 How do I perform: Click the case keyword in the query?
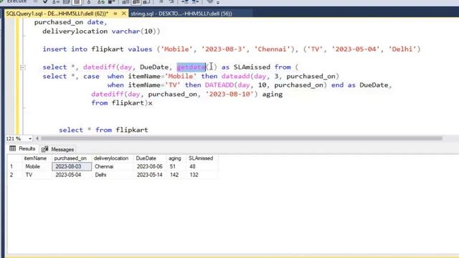point(91,77)
